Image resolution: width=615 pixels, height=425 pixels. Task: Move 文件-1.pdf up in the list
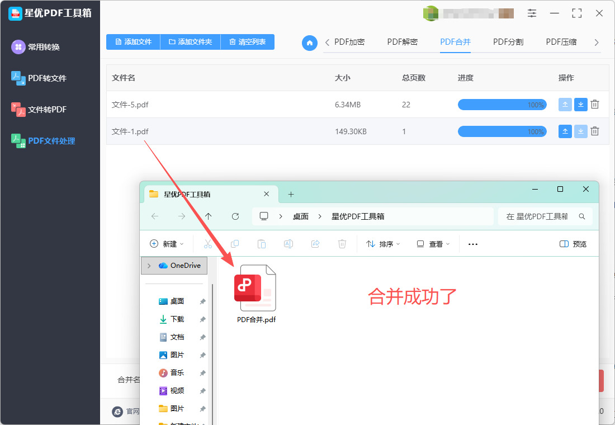(x=565, y=131)
